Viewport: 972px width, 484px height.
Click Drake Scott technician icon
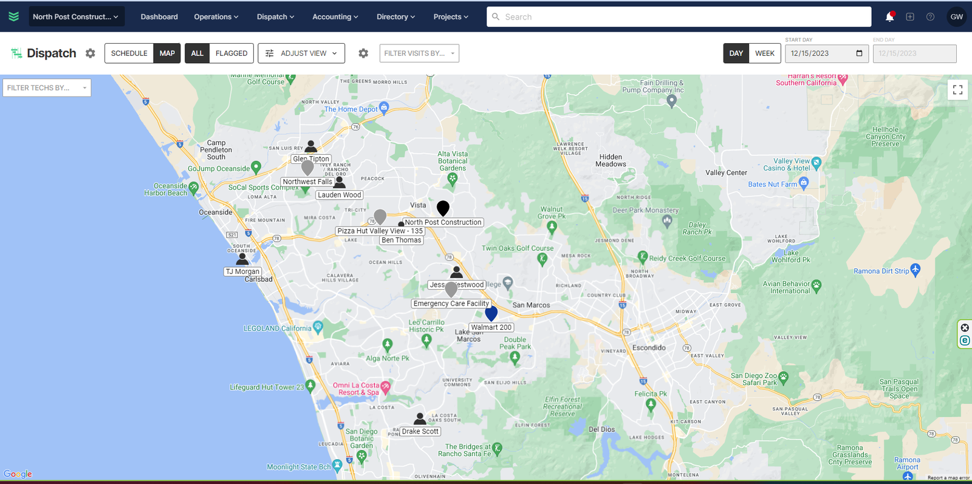click(420, 418)
